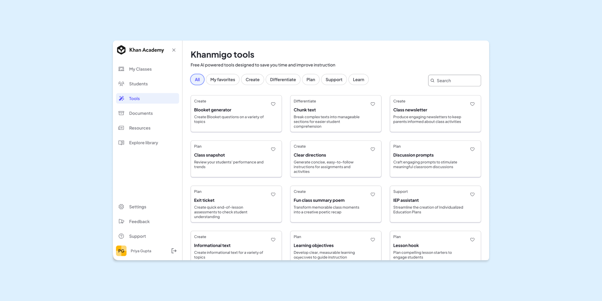The width and height of the screenshot is (602, 301).
Task: Open the Learning objectives tool
Action: click(x=336, y=246)
